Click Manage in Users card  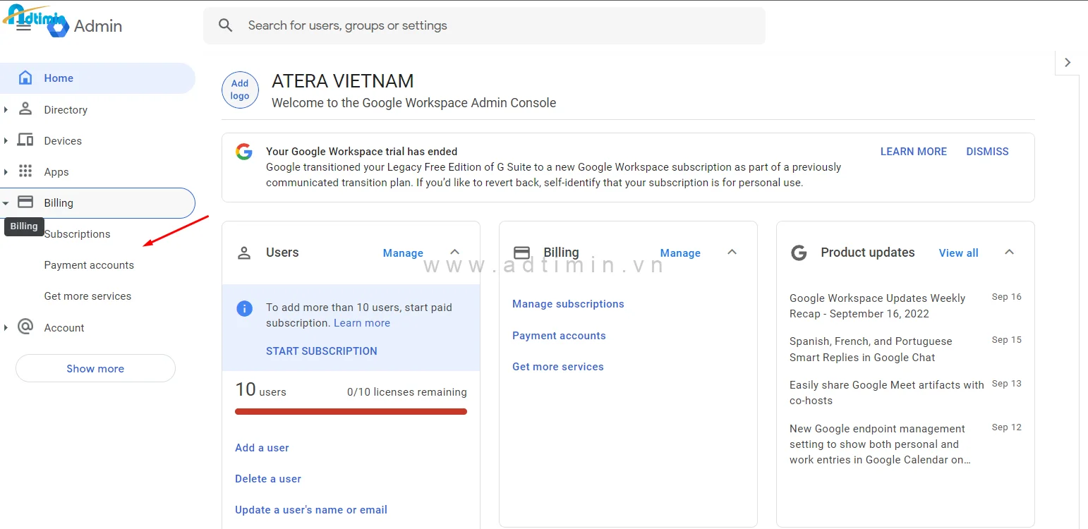[403, 253]
